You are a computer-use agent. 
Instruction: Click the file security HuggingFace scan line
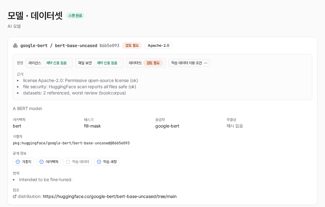coord(80,87)
